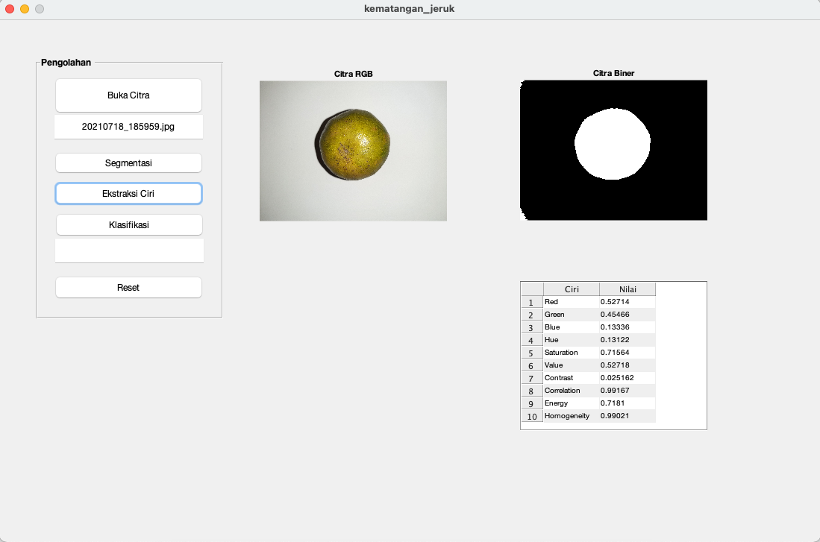This screenshot has width=820, height=542.
Task: Select the Red feature cell
Action: [572, 302]
